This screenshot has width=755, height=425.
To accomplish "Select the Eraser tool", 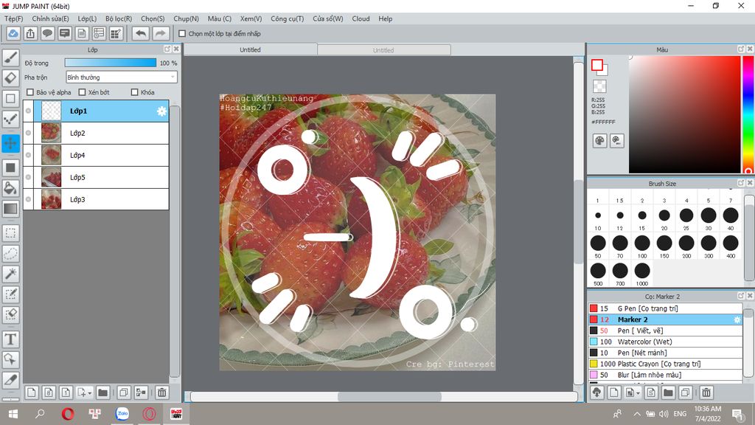I will (x=10, y=78).
